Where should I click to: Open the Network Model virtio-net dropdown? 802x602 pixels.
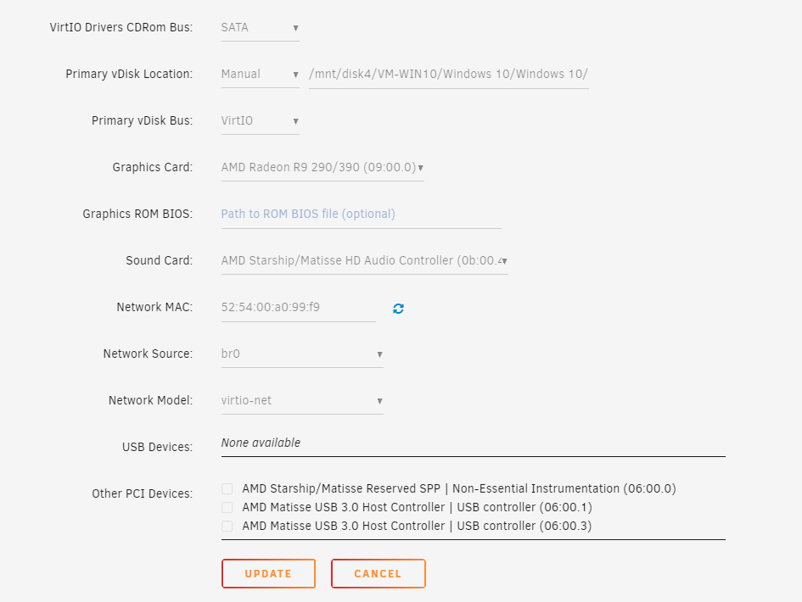pos(302,401)
